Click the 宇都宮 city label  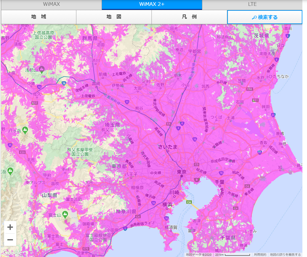[x=194, y=51]
